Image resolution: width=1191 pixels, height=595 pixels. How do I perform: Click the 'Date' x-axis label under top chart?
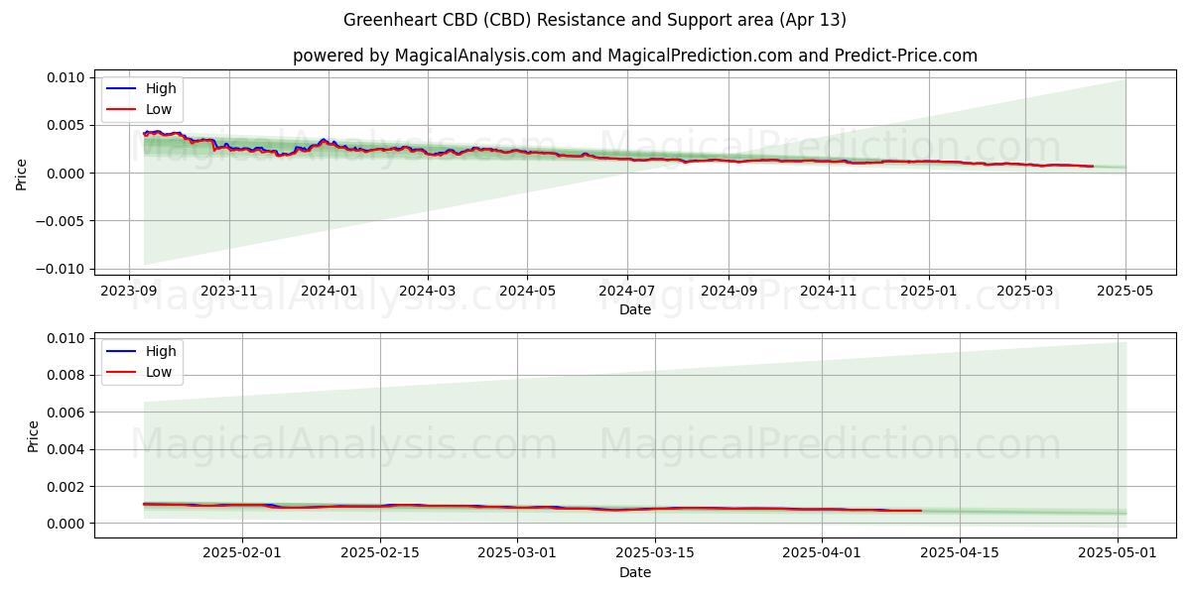(x=635, y=309)
